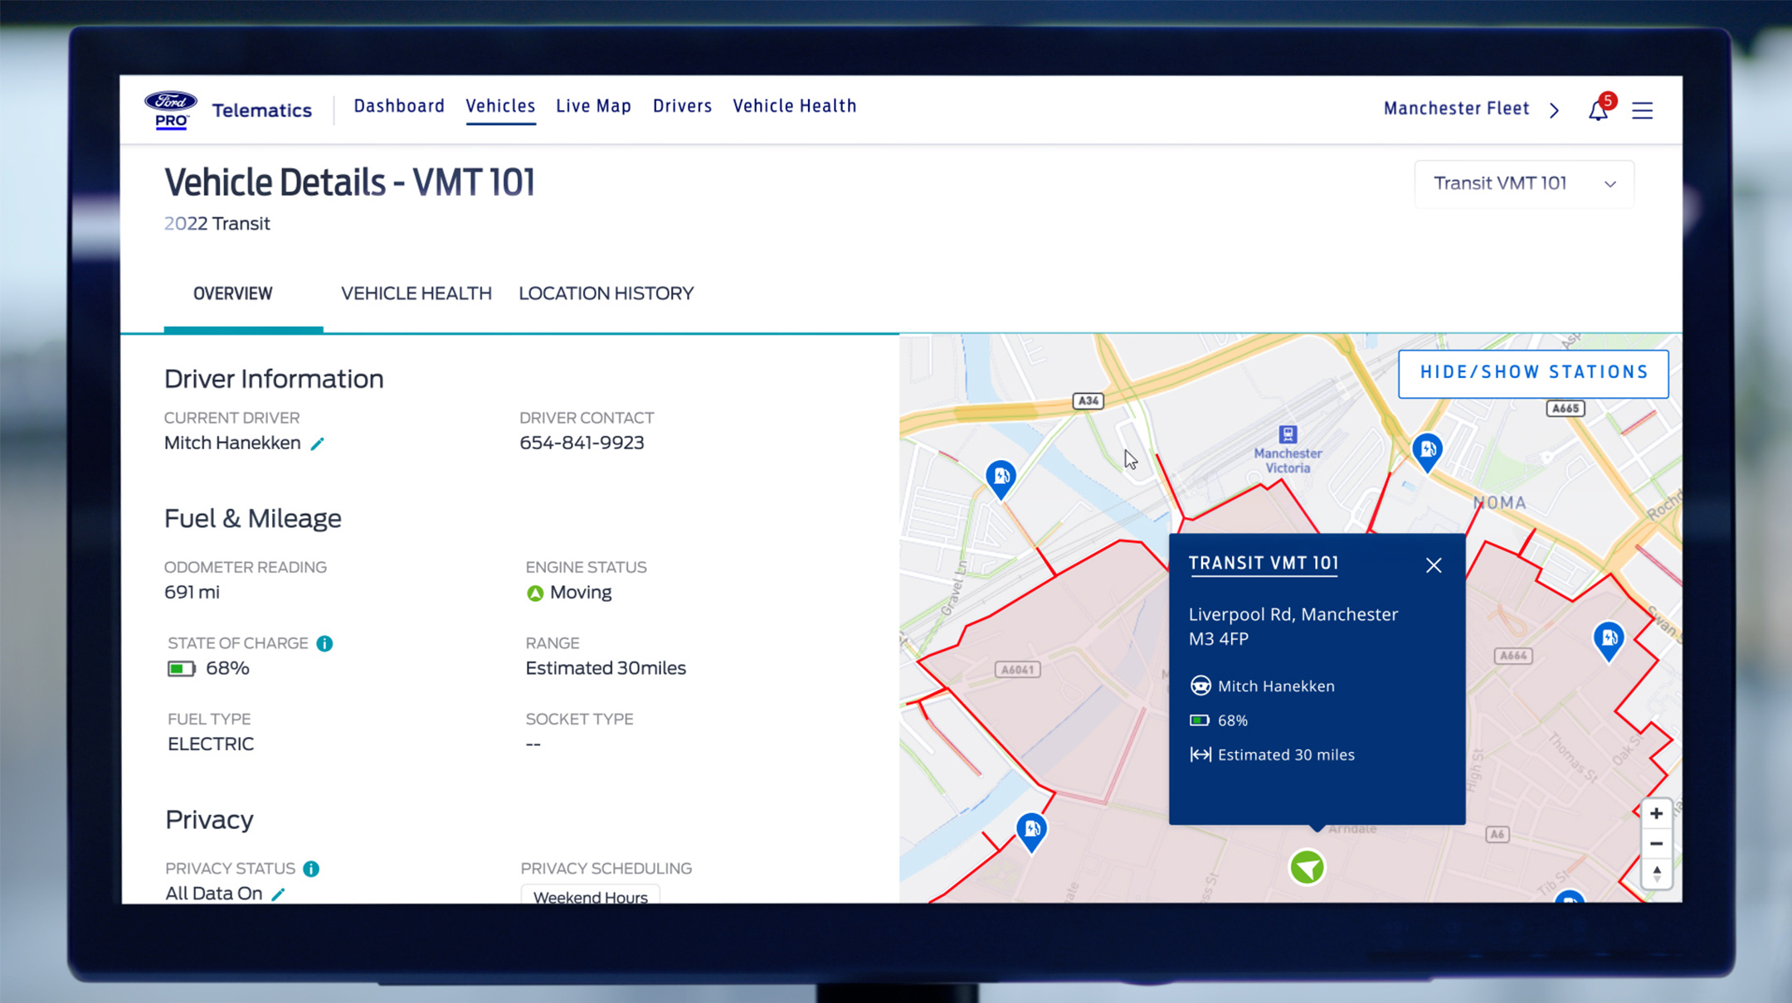Open the Live Map page
Image resolution: width=1792 pixels, height=1003 pixels.
coord(593,105)
